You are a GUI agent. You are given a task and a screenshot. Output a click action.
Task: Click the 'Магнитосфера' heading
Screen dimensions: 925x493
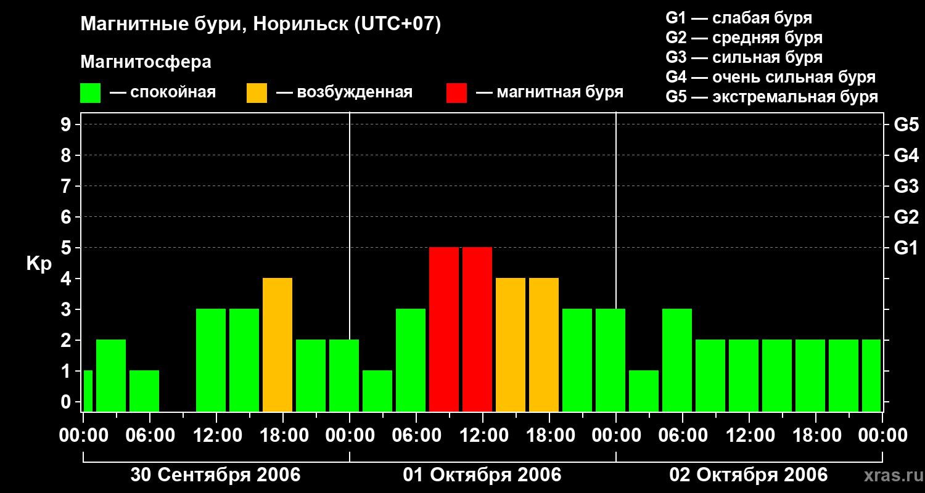pyautogui.click(x=146, y=62)
